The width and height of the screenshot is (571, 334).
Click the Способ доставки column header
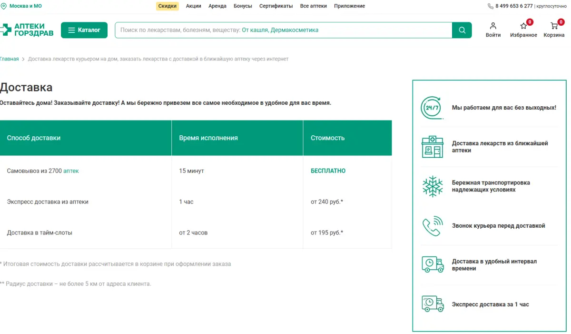pyautogui.click(x=34, y=138)
